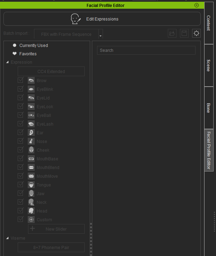Toggle the EyeBlink checkbox
Viewport: 216px width, 256px height.
[20, 89]
